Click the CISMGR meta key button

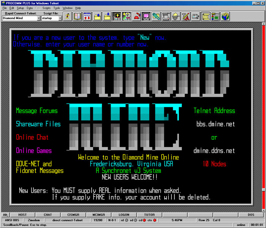[x=73, y=215]
